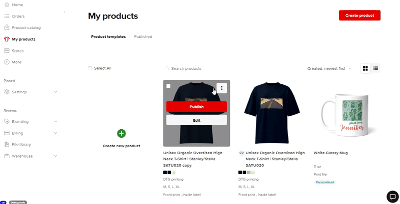The image size is (400, 204).
Task: Click the red Create product button
Action: tap(359, 15)
